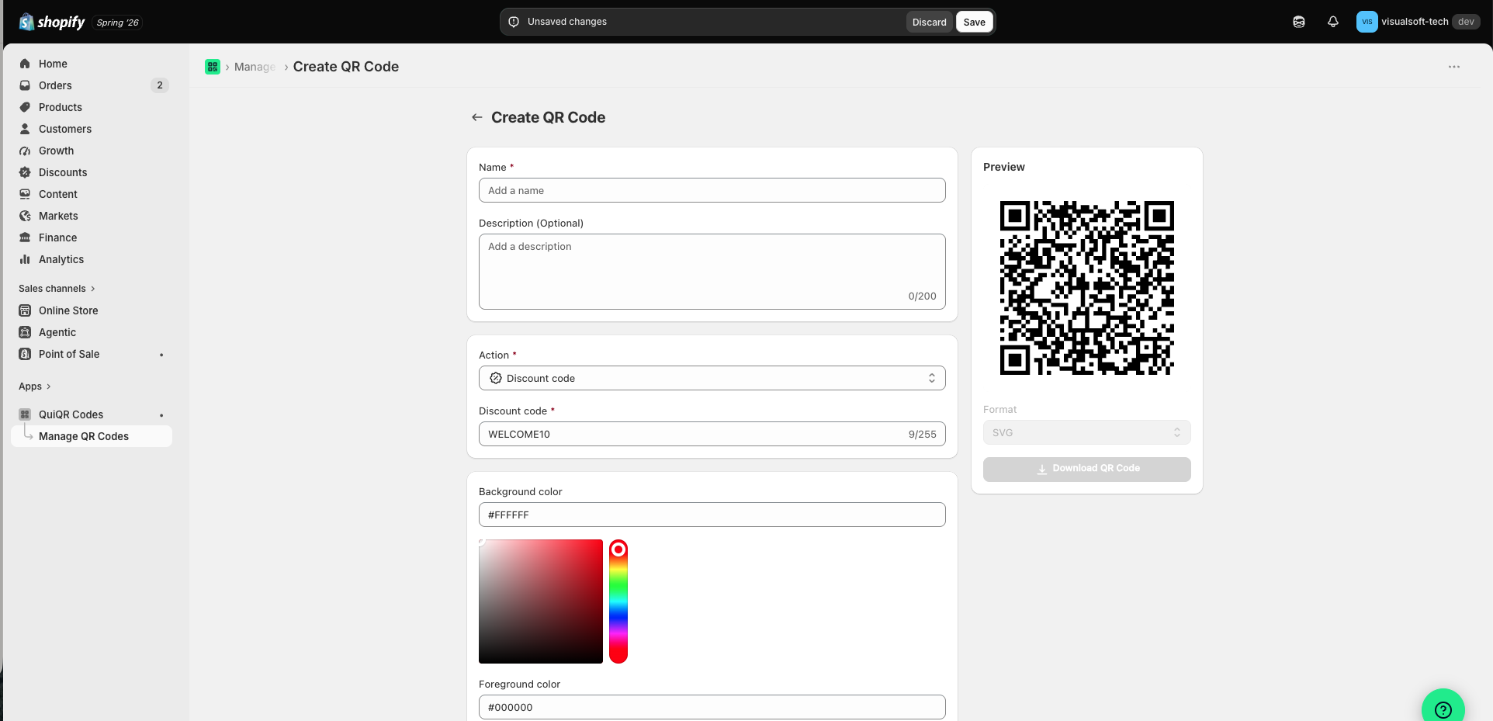Click the green QR app breadcrumb icon
This screenshot has width=1493, height=721.
pyautogui.click(x=213, y=67)
